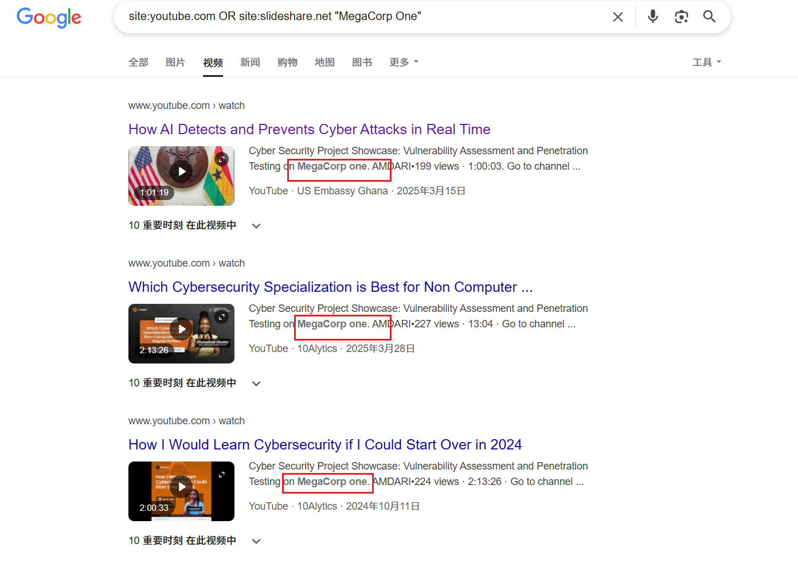The image size is (798, 567).
Task: Open How I Would Learn Cybersecurity 2024 link
Action: coord(325,445)
